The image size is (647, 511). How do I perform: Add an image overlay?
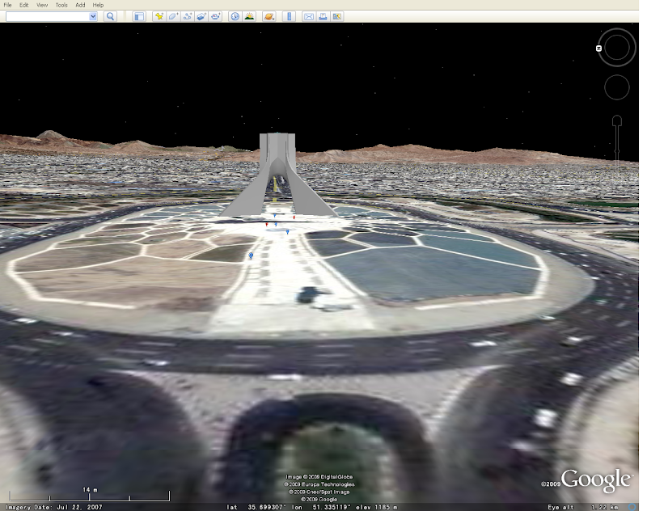(x=201, y=16)
